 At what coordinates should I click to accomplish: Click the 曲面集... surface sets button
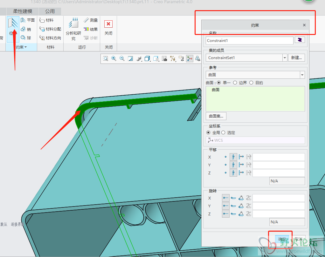[216, 116]
